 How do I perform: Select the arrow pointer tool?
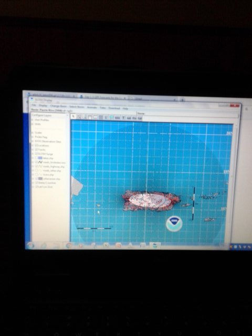(x=73, y=117)
